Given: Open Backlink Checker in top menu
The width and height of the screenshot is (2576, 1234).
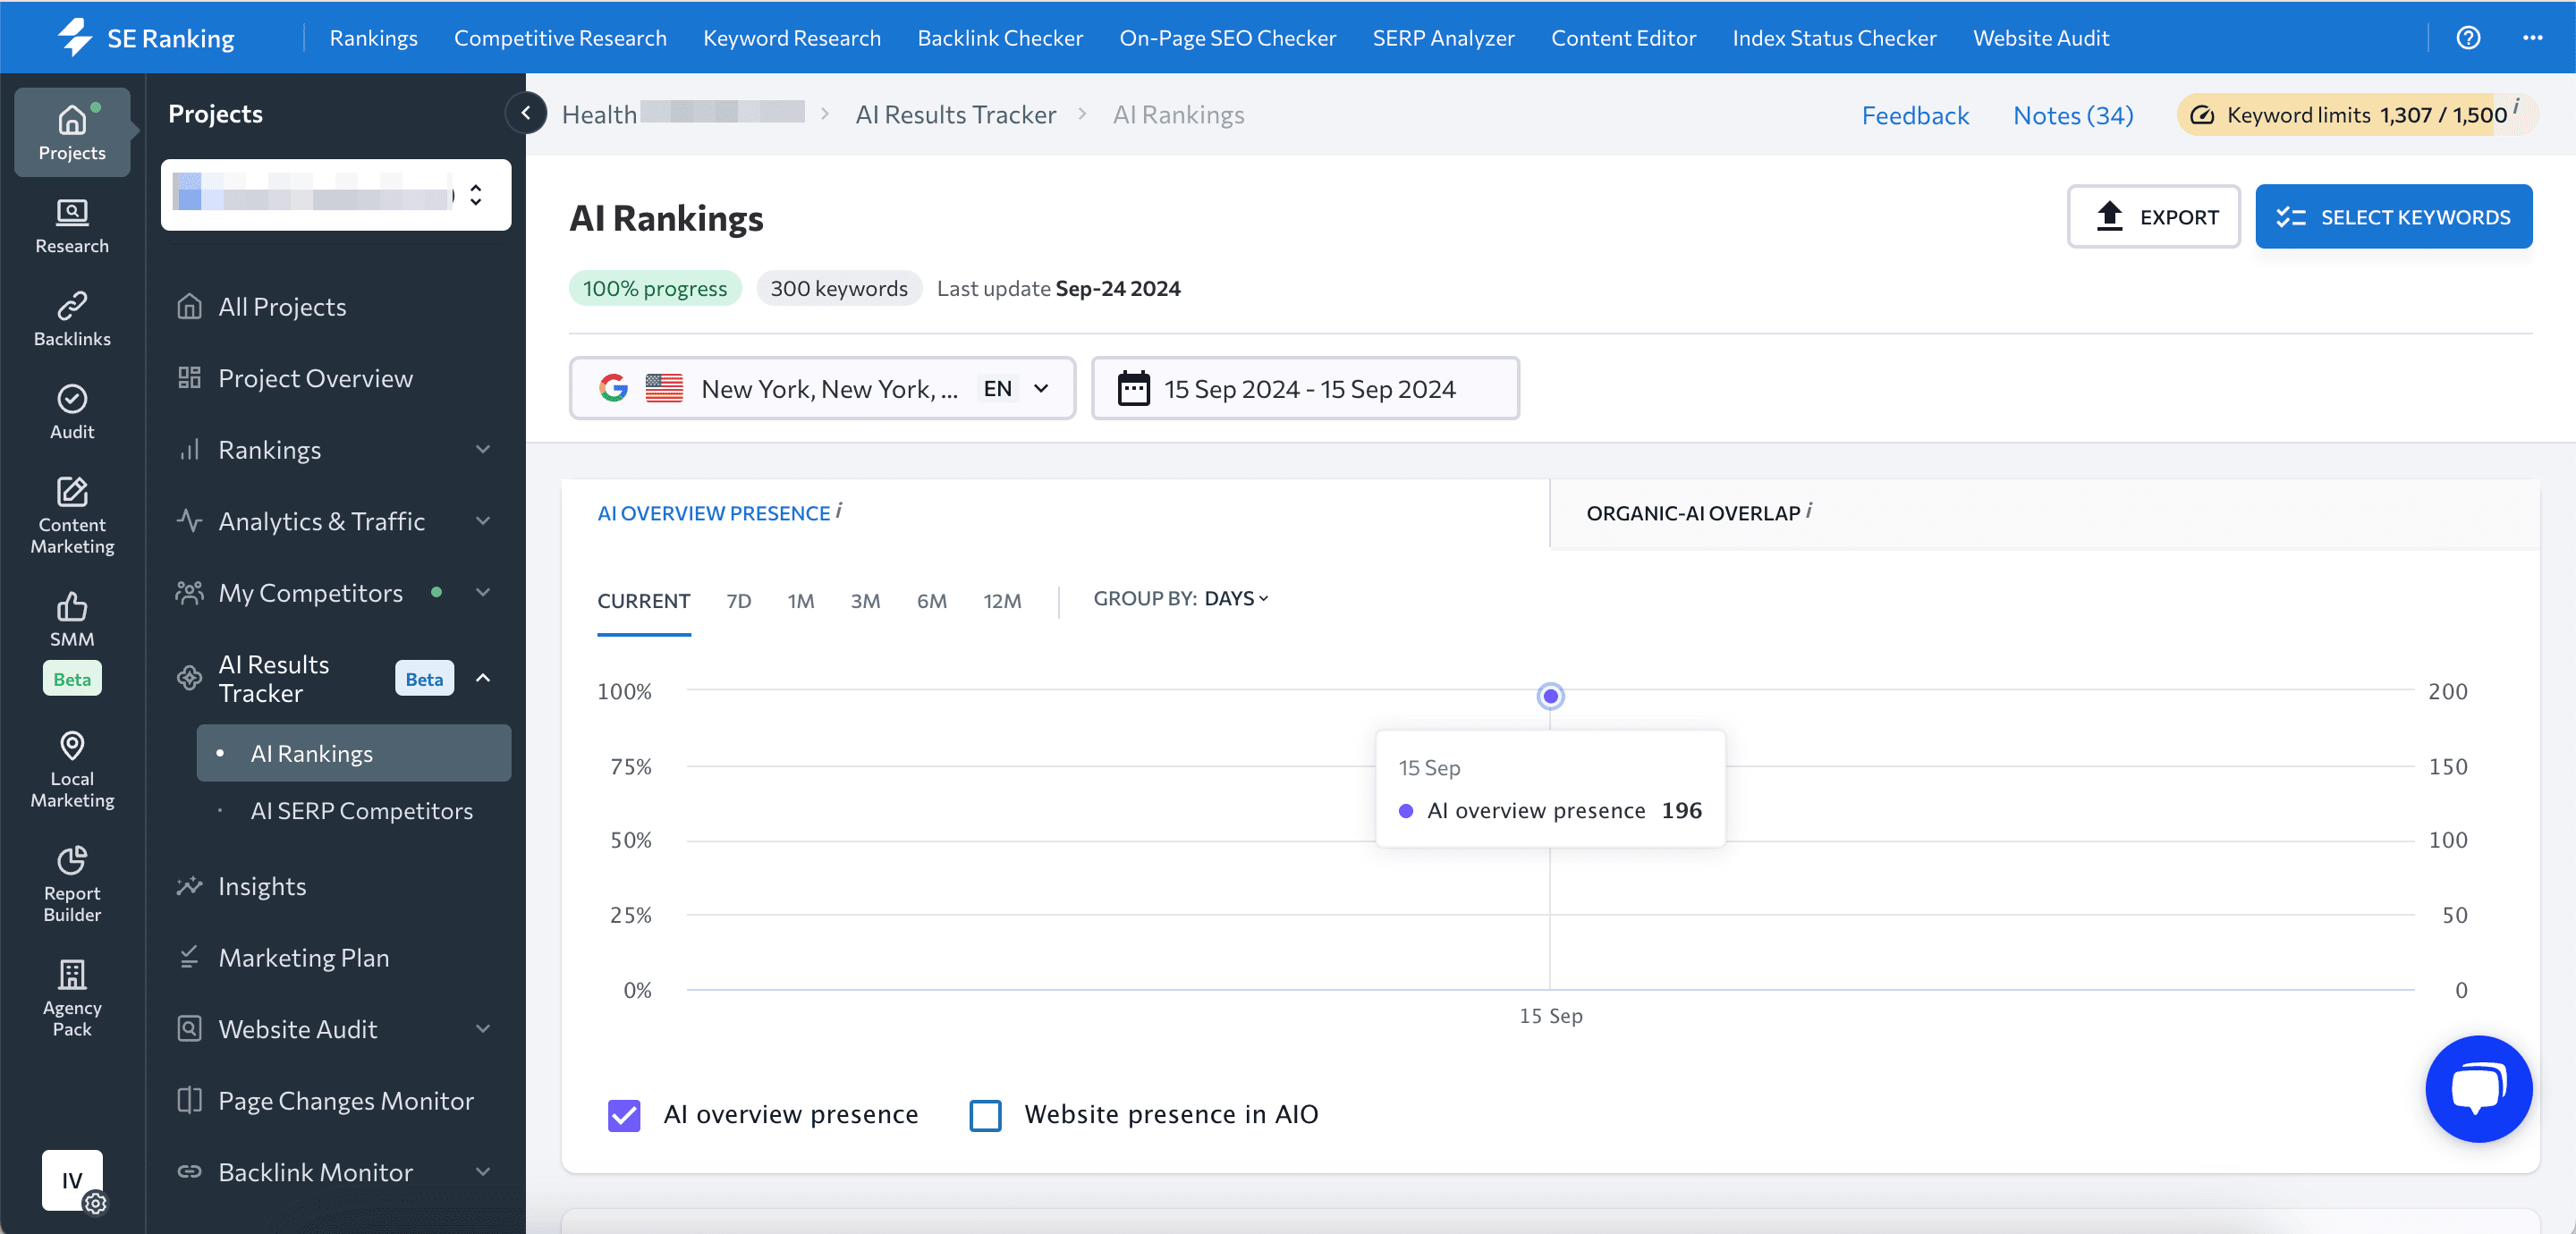Looking at the screenshot, I should pyautogui.click(x=1000, y=38).
